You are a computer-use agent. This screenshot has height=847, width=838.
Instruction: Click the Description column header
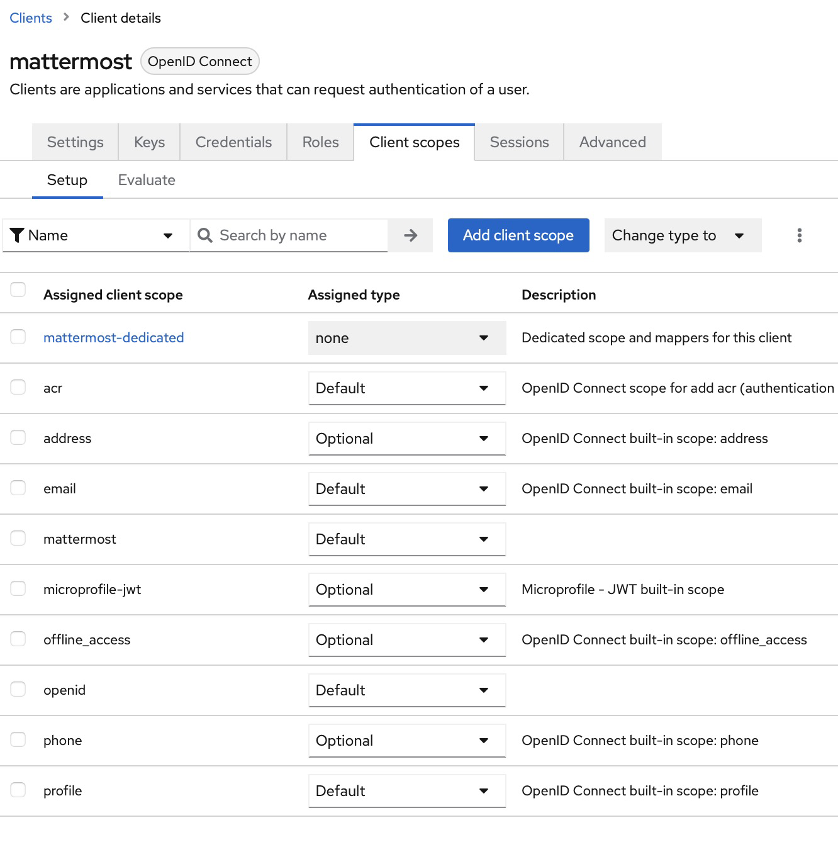click(559, 294)
